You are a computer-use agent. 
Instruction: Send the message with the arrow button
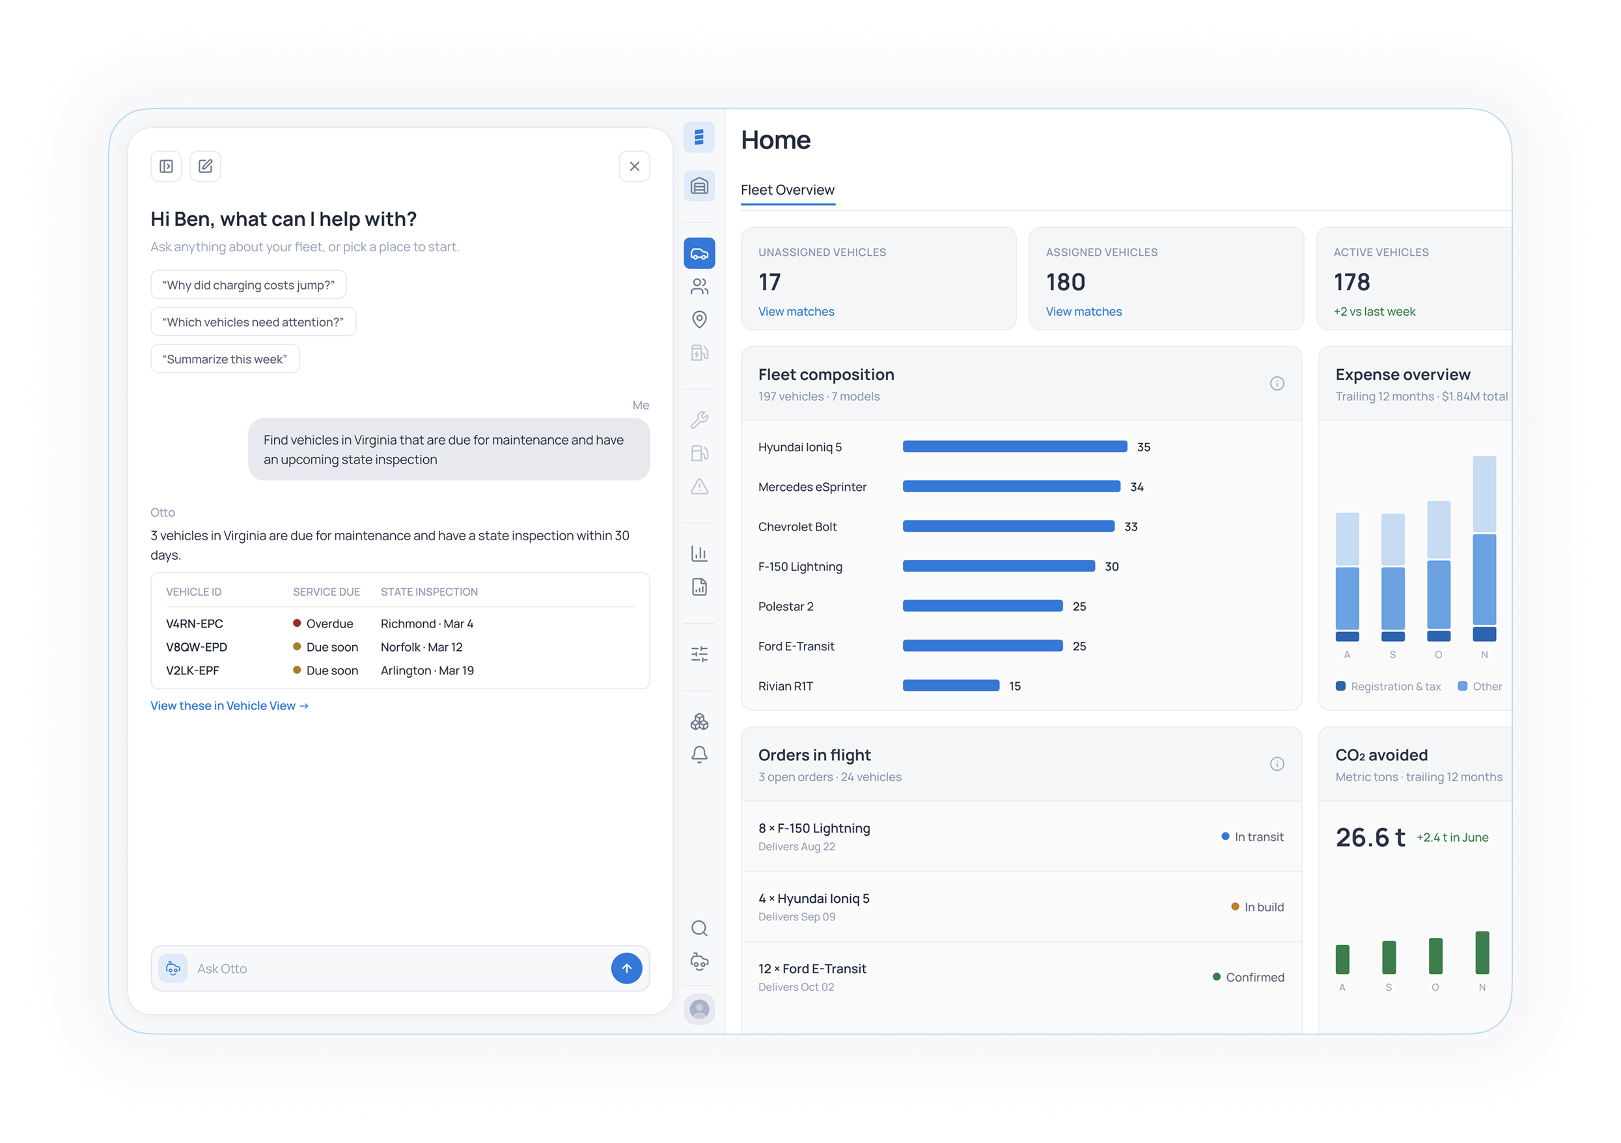coord(626,969)
